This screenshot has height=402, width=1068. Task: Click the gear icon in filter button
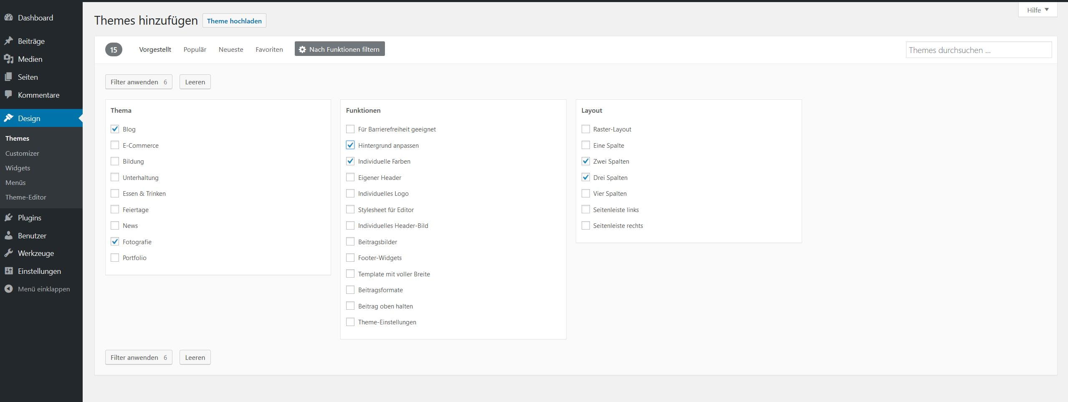pos(302,49)
